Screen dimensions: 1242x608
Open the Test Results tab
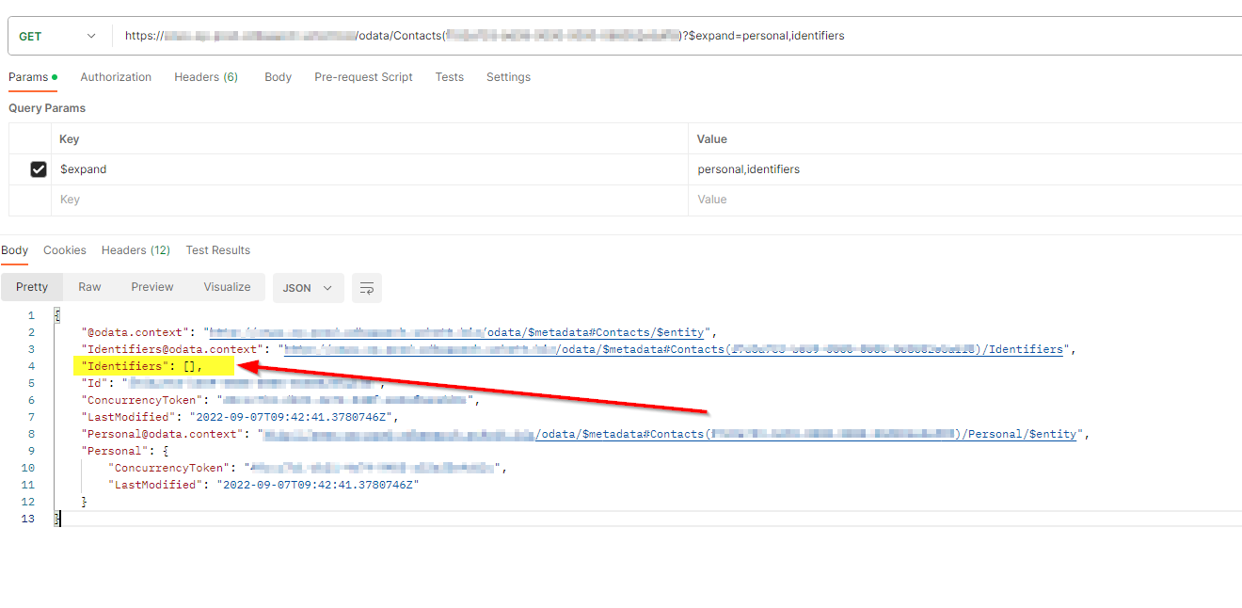(x=217, y=249)
